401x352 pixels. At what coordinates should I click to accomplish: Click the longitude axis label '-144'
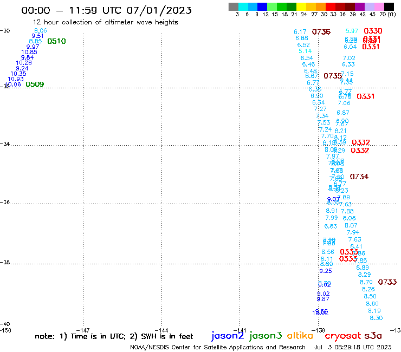click(161, 330)
